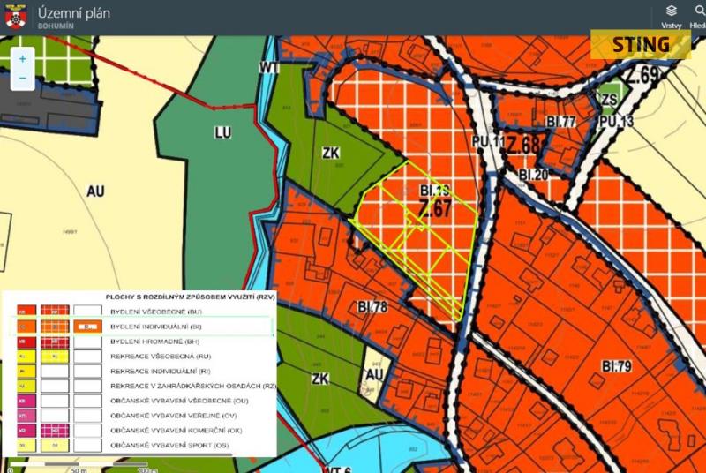The image size is (706, 473).
Task: Click the solid pink swatch for Občanské vybavení veřejné
Action: [x=26, y=416]
